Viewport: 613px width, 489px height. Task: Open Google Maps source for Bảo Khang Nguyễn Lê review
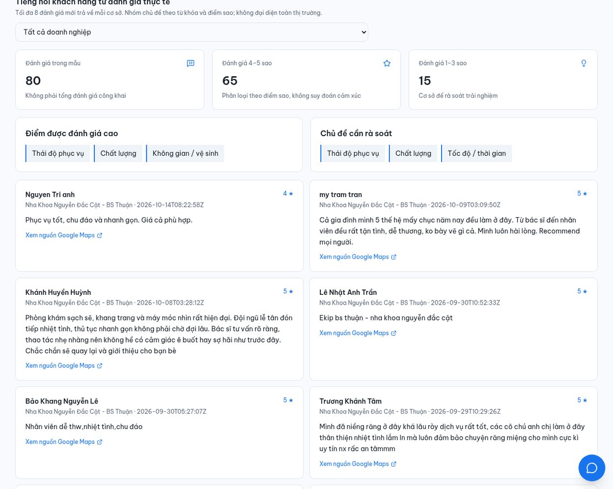click(64, 442)
